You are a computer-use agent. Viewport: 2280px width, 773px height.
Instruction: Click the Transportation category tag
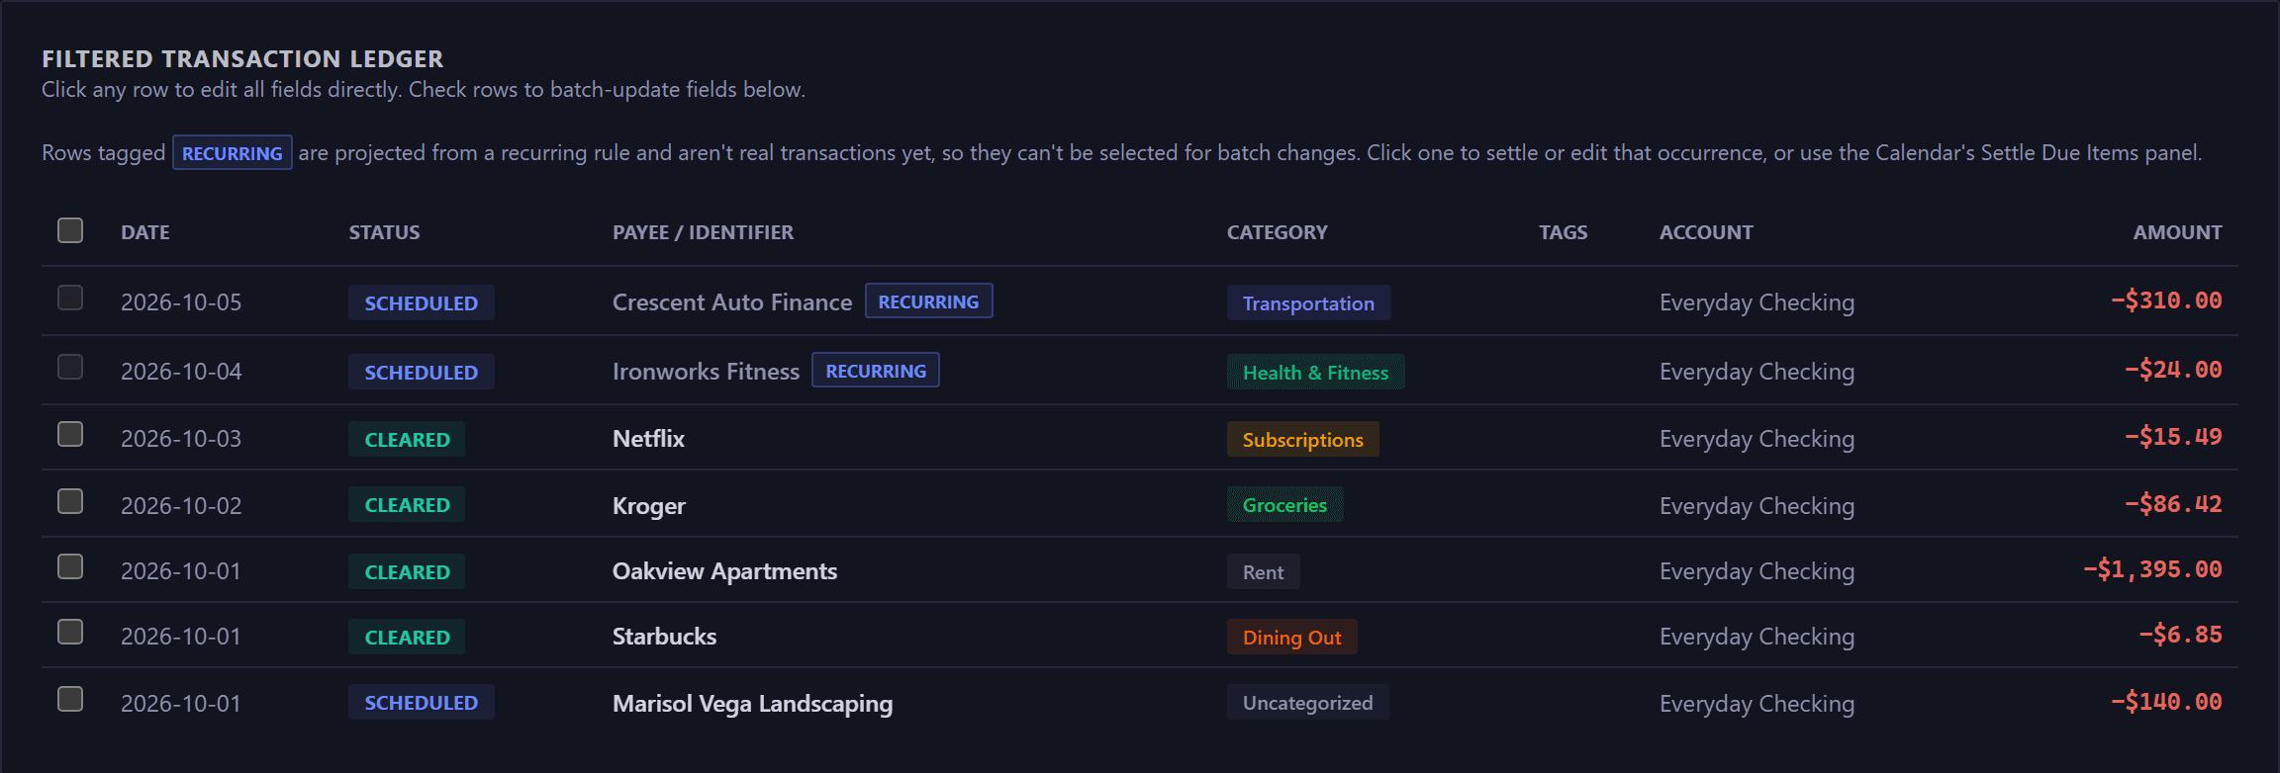pos(1308,303)
